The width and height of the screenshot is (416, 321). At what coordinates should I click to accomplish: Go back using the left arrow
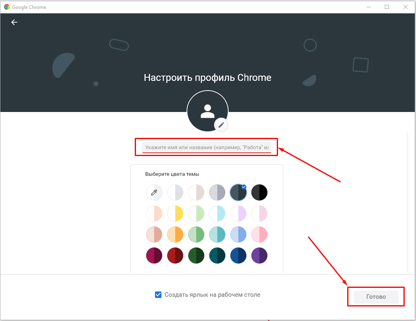tap(14, 22)
